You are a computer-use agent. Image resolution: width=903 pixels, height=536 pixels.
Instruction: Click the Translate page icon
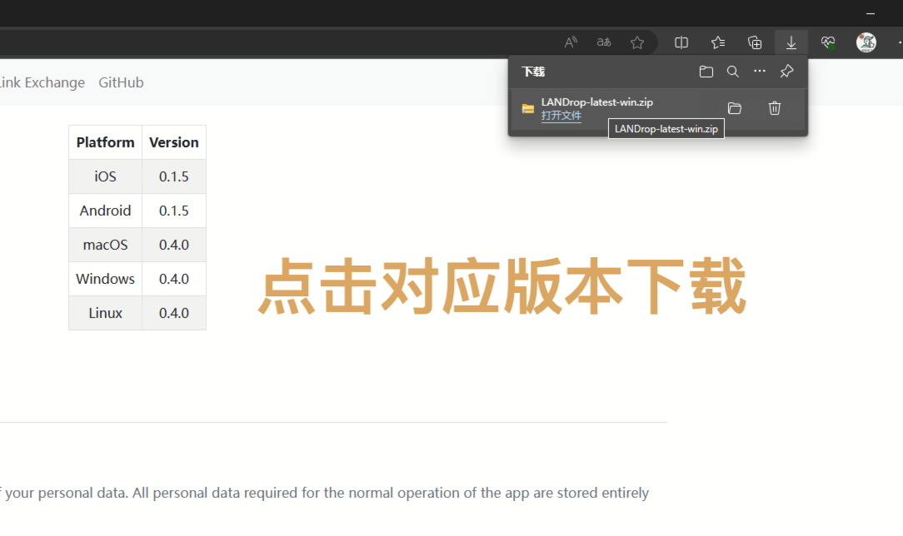pos(604,42)
